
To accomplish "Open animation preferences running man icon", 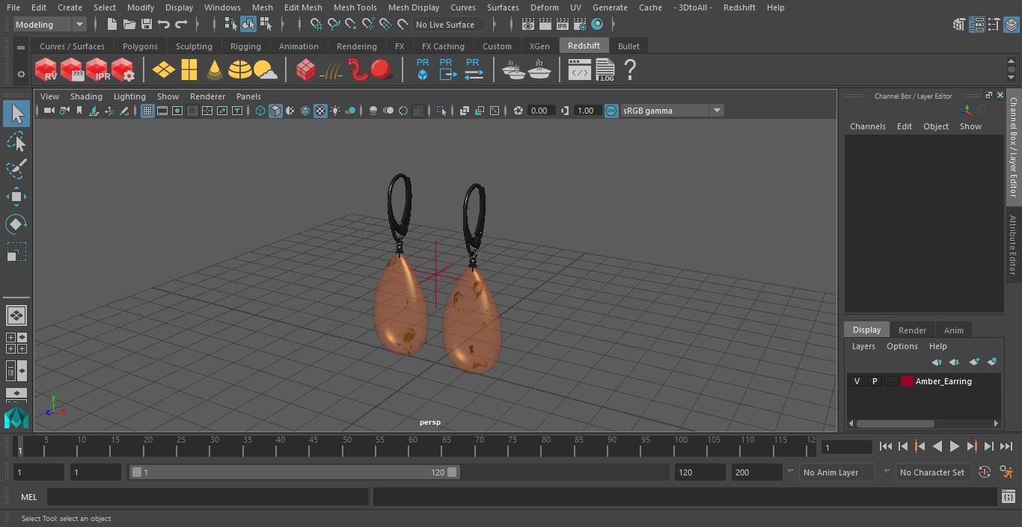I will (1006, 472).
